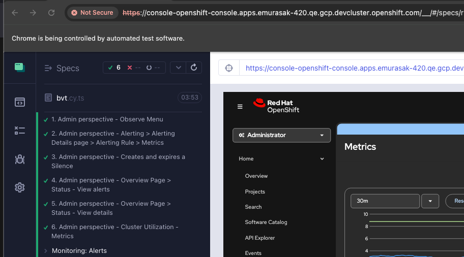Screen dimensions: 464x257
Task: Click the 30m time range field
Action: coord(385,201)
